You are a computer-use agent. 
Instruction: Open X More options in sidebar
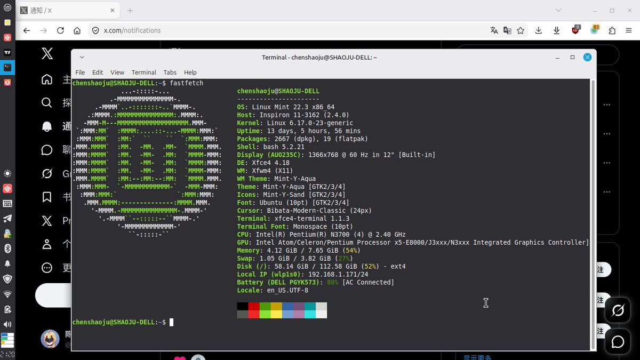[47, 267]
